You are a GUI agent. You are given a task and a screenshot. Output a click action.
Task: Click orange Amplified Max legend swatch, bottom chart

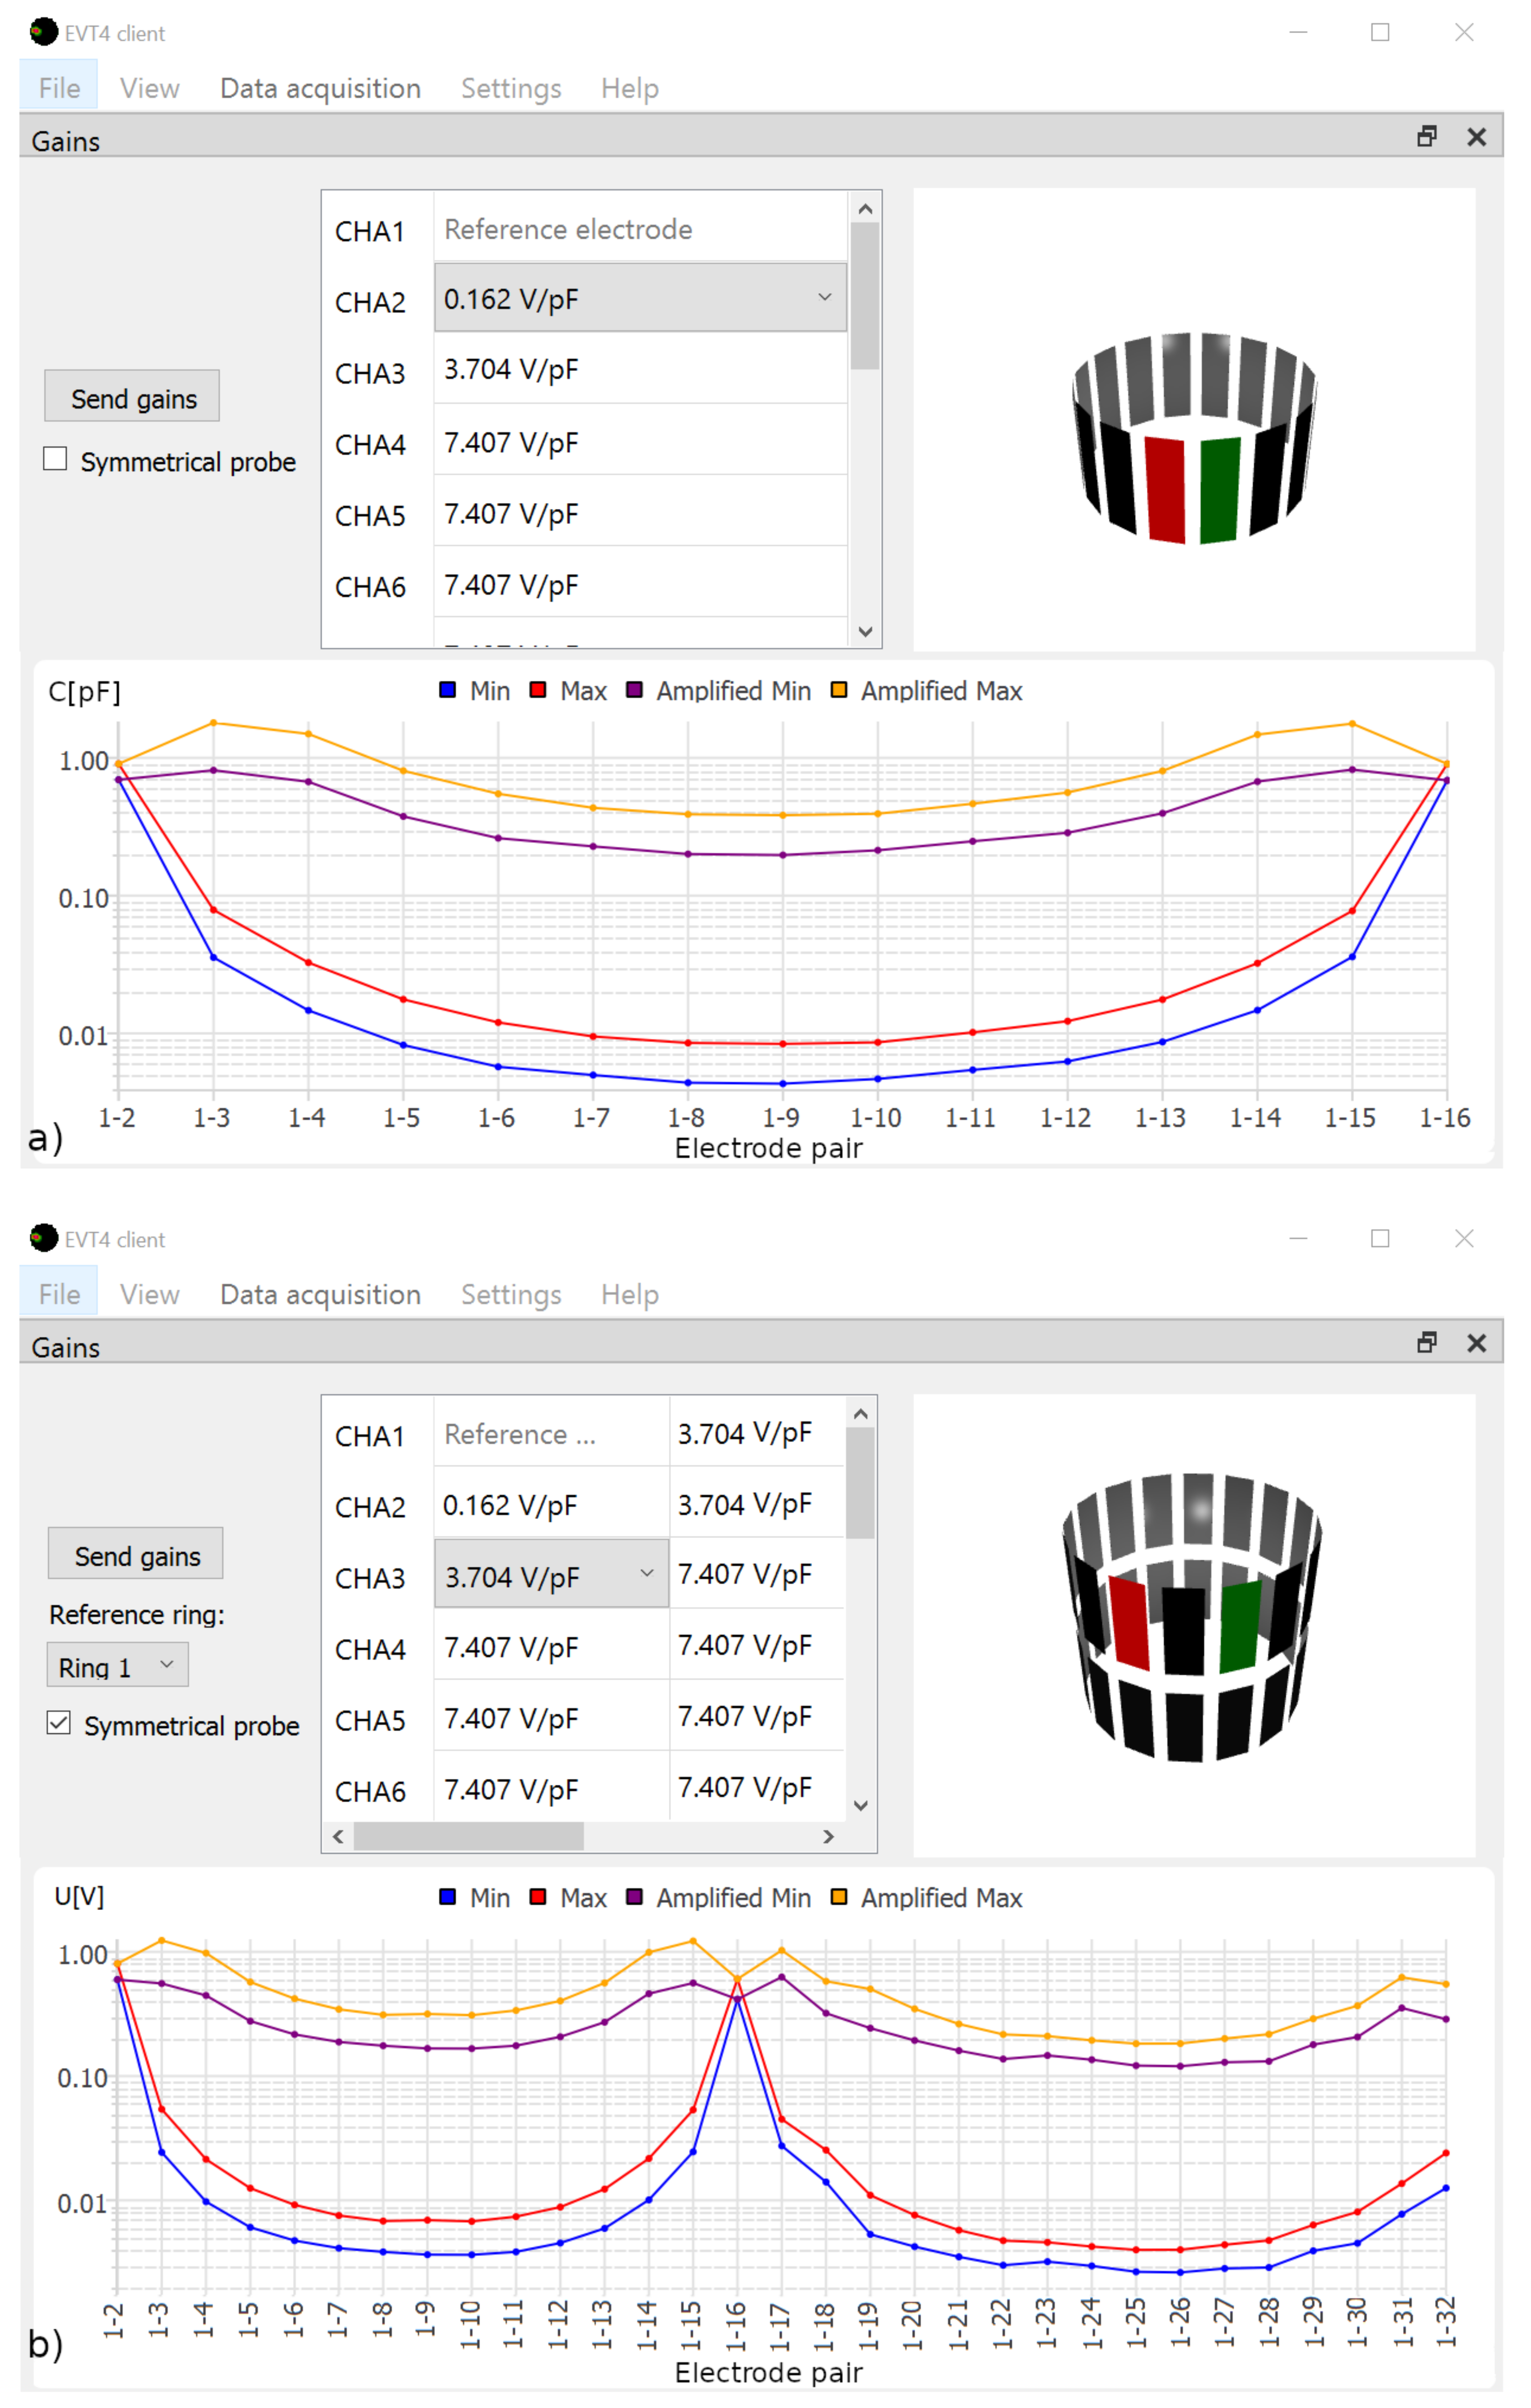pyautogui.click(x=839, y=1897)
